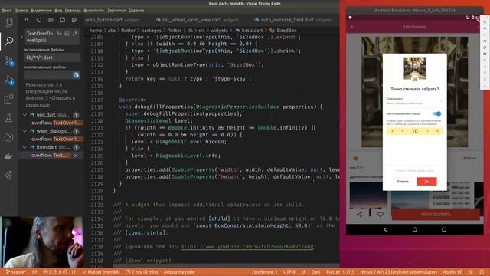Screen dimensions: 490x276
Task: Click the stable git branch indicator
Action: (x=16, y=272)
